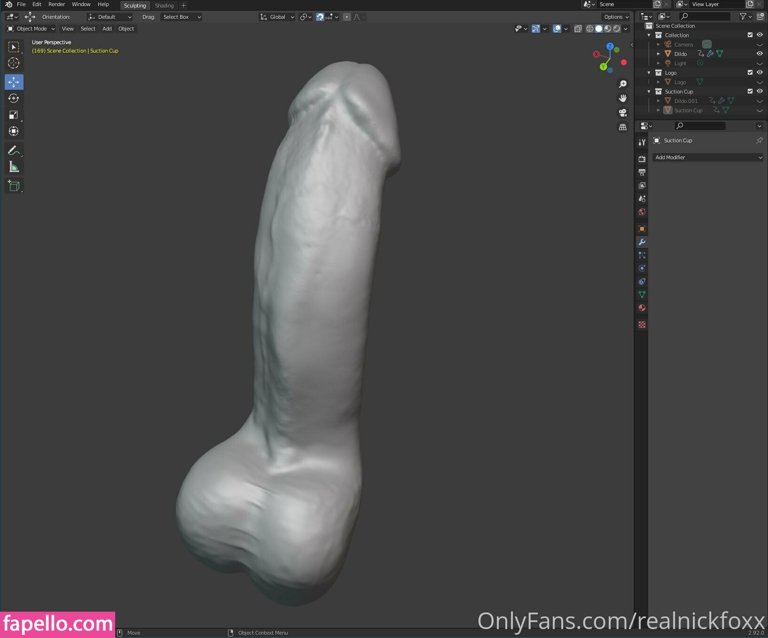Show the hidden Camera object
The height and width of the screenshot is (638, 768).
[760, 45]
